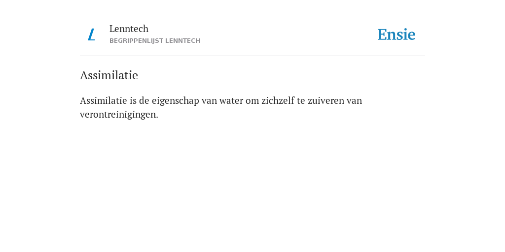Click the BEGRIPPENLIJST LENNTECH subtitle
Screen dimensions: 505x252
[154, 41]
